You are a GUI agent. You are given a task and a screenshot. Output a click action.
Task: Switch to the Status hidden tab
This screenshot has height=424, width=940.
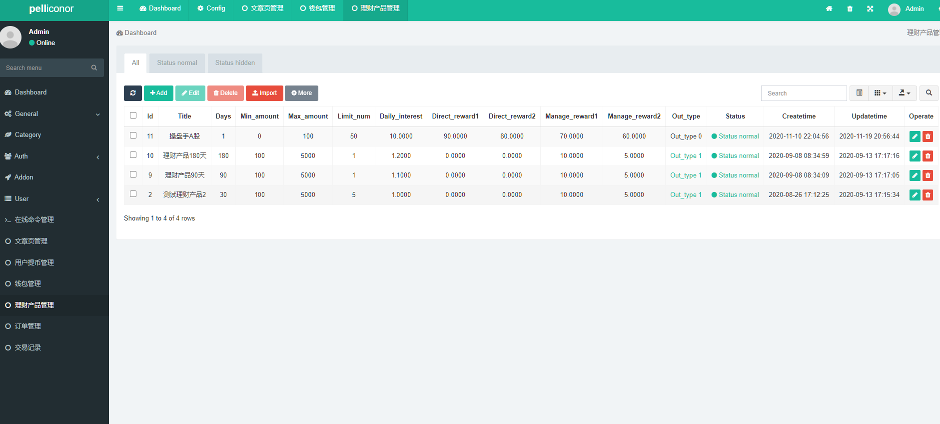click(235, 63)
